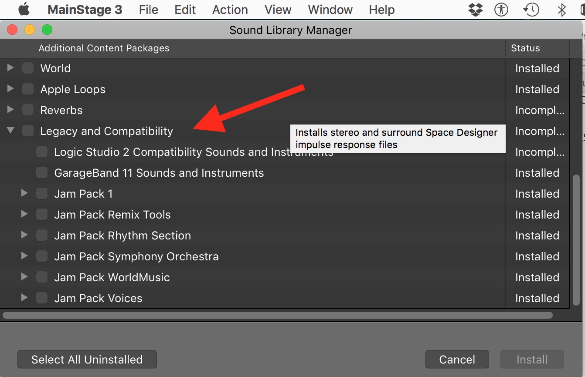Screen dimensions: 585x377
Task: Click the Install button
Action: (532, 360)
